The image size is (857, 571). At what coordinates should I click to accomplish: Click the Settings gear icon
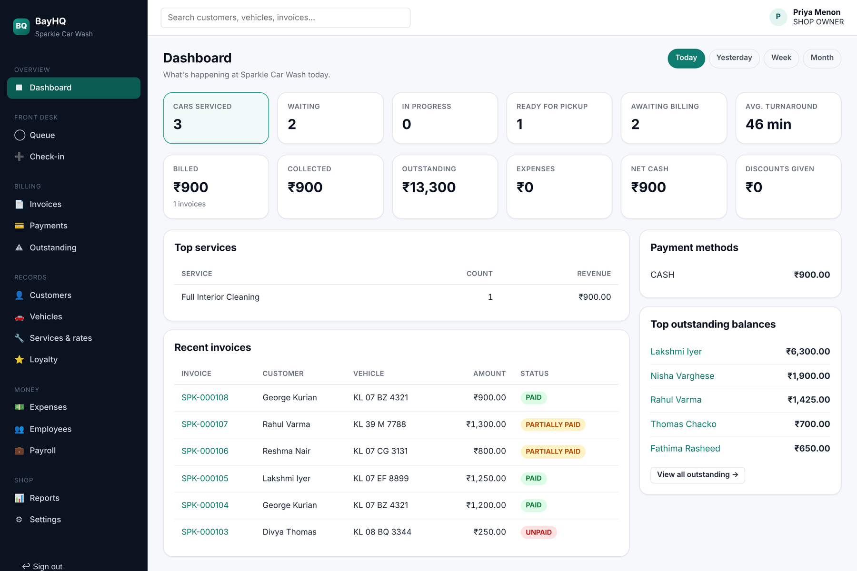19,520
